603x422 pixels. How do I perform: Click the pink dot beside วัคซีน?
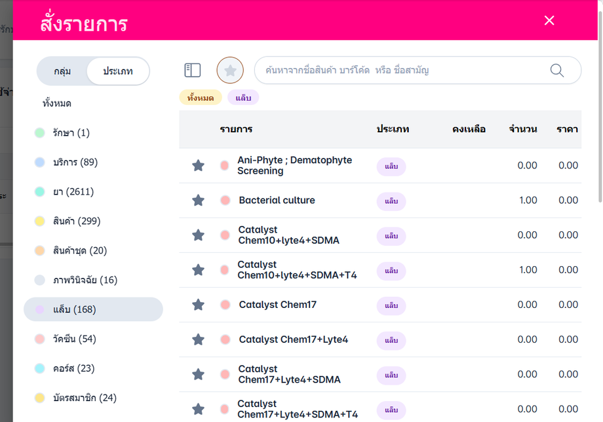click(x=40, y=339)
